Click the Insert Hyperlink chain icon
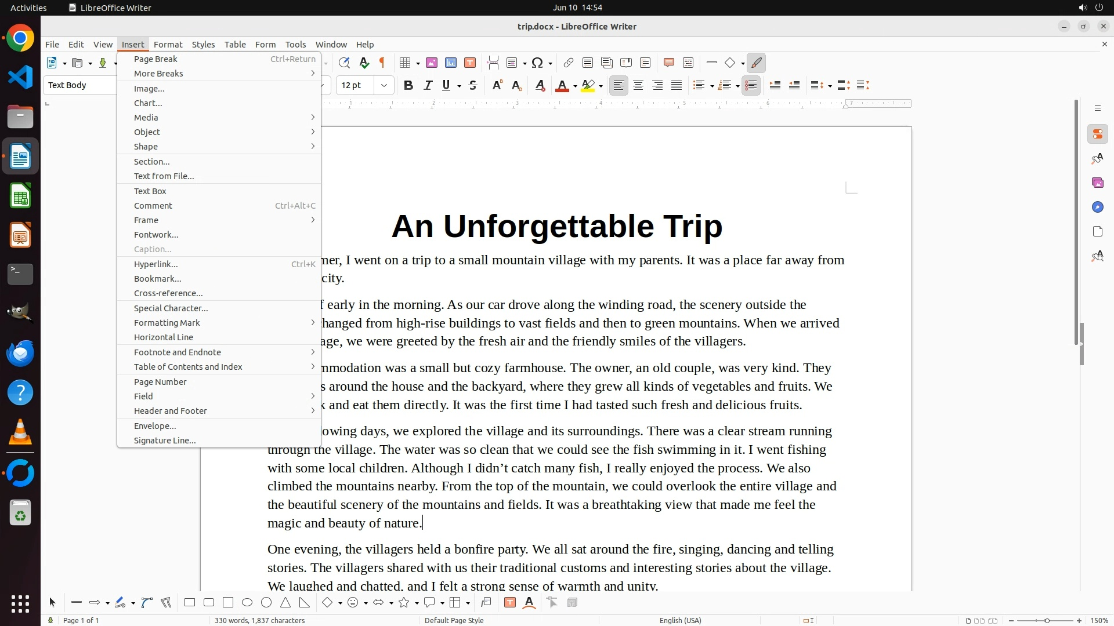This screenshot has width=1114, height=626. (569, 63)
